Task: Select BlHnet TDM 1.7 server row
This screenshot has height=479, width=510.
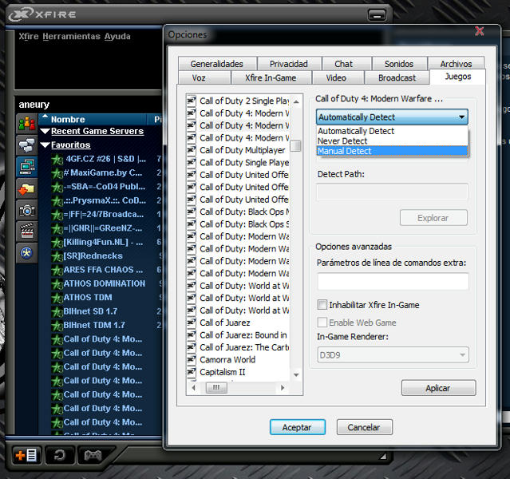Action: click(x=101, y=326)
